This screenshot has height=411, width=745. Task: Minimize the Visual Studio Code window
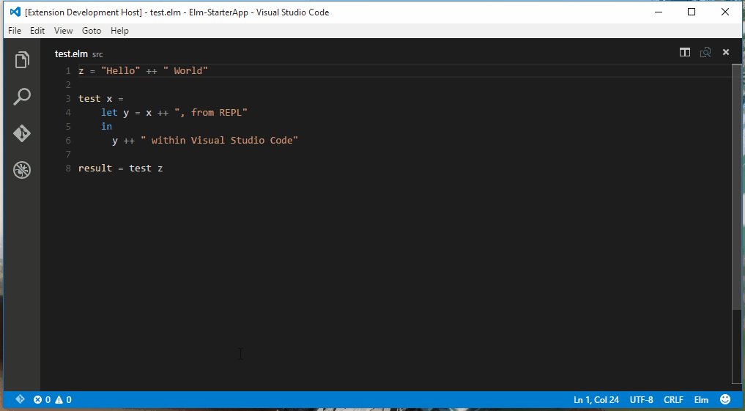click(658, 12)
